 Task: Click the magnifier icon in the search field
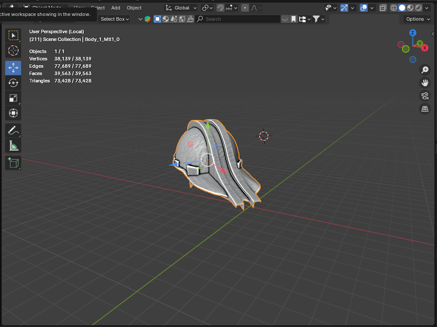click(200, 19)
